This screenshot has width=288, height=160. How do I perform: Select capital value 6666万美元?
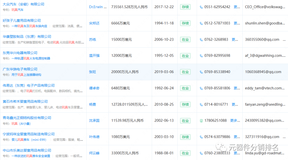(x=121, y=23)
